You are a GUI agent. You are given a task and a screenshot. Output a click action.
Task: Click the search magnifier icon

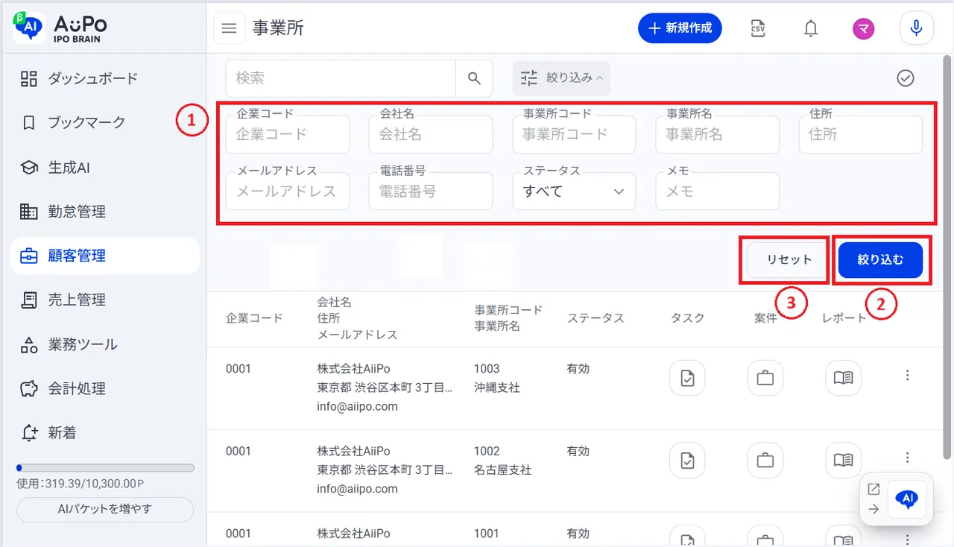tap(474, 78)
